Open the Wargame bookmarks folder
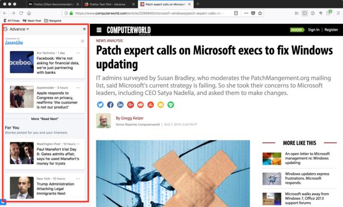Image resolution: width=343 pixels, height=207 pixels. (53, 21)
